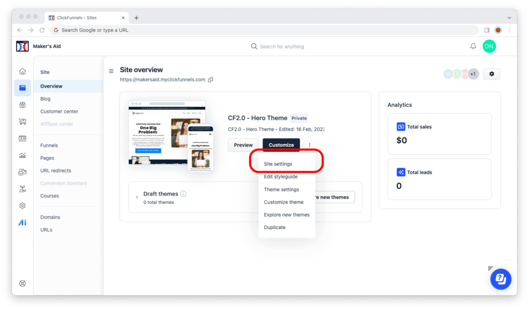
Task: Open the Analytics chart icon in rail
Action: point(23,155)
